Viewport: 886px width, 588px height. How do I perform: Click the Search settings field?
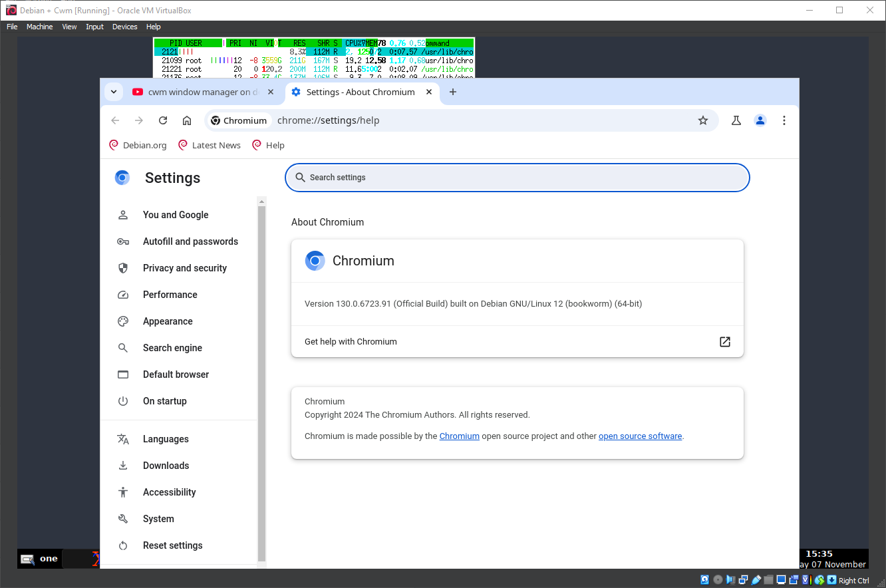[517, 178]
